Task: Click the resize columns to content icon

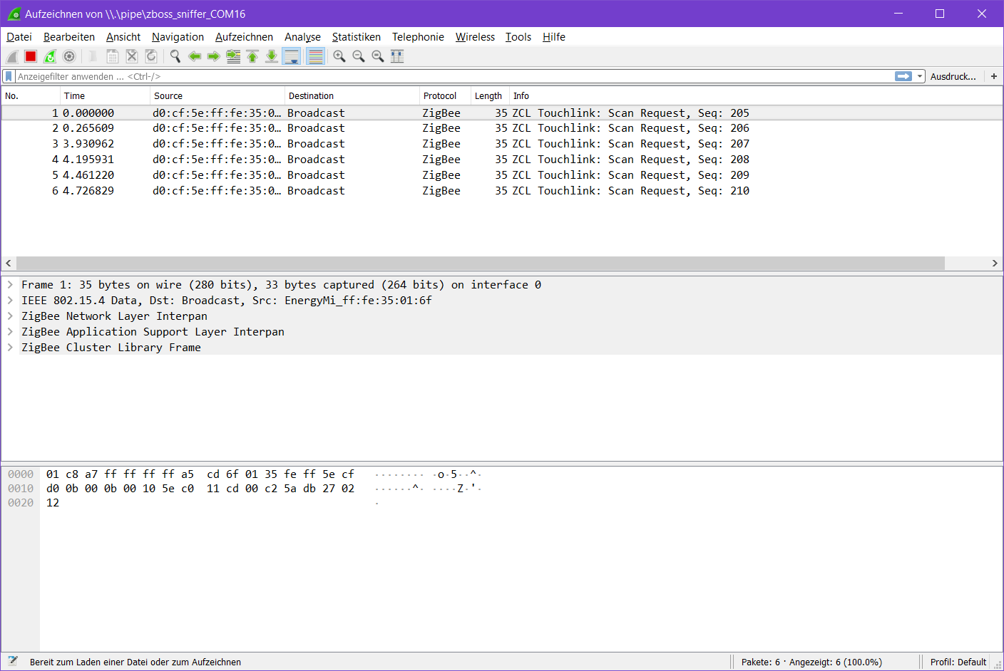Action: pyautogui.click(x=397, y=56)
